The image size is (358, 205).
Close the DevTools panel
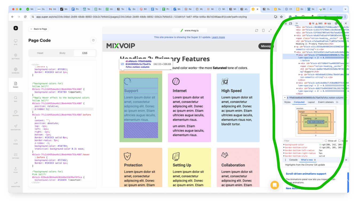pyautogui.click(x=346, y=23)
